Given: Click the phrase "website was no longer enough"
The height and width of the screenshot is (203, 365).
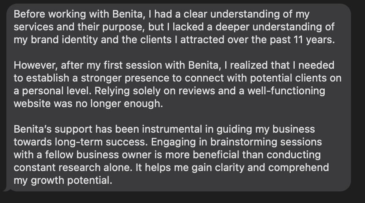Looking at the screenshot, I should tap(88, 103).
